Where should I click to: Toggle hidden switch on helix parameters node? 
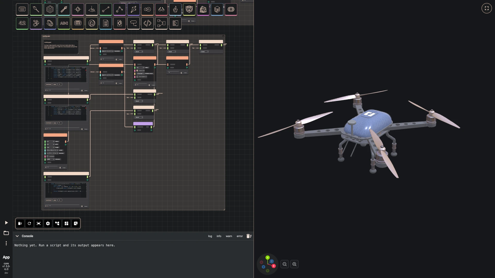pyautogui.click(x=60, y=168)
